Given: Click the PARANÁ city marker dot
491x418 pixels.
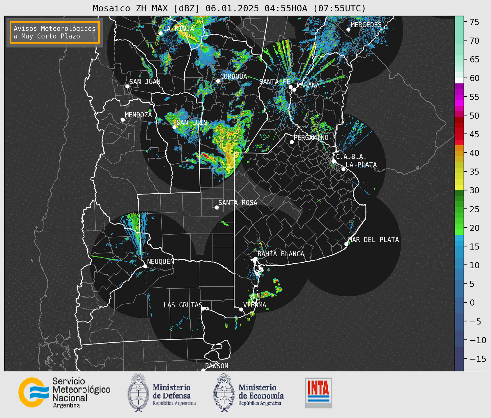Looking at the screenshot, I should [x=294, y=90].
